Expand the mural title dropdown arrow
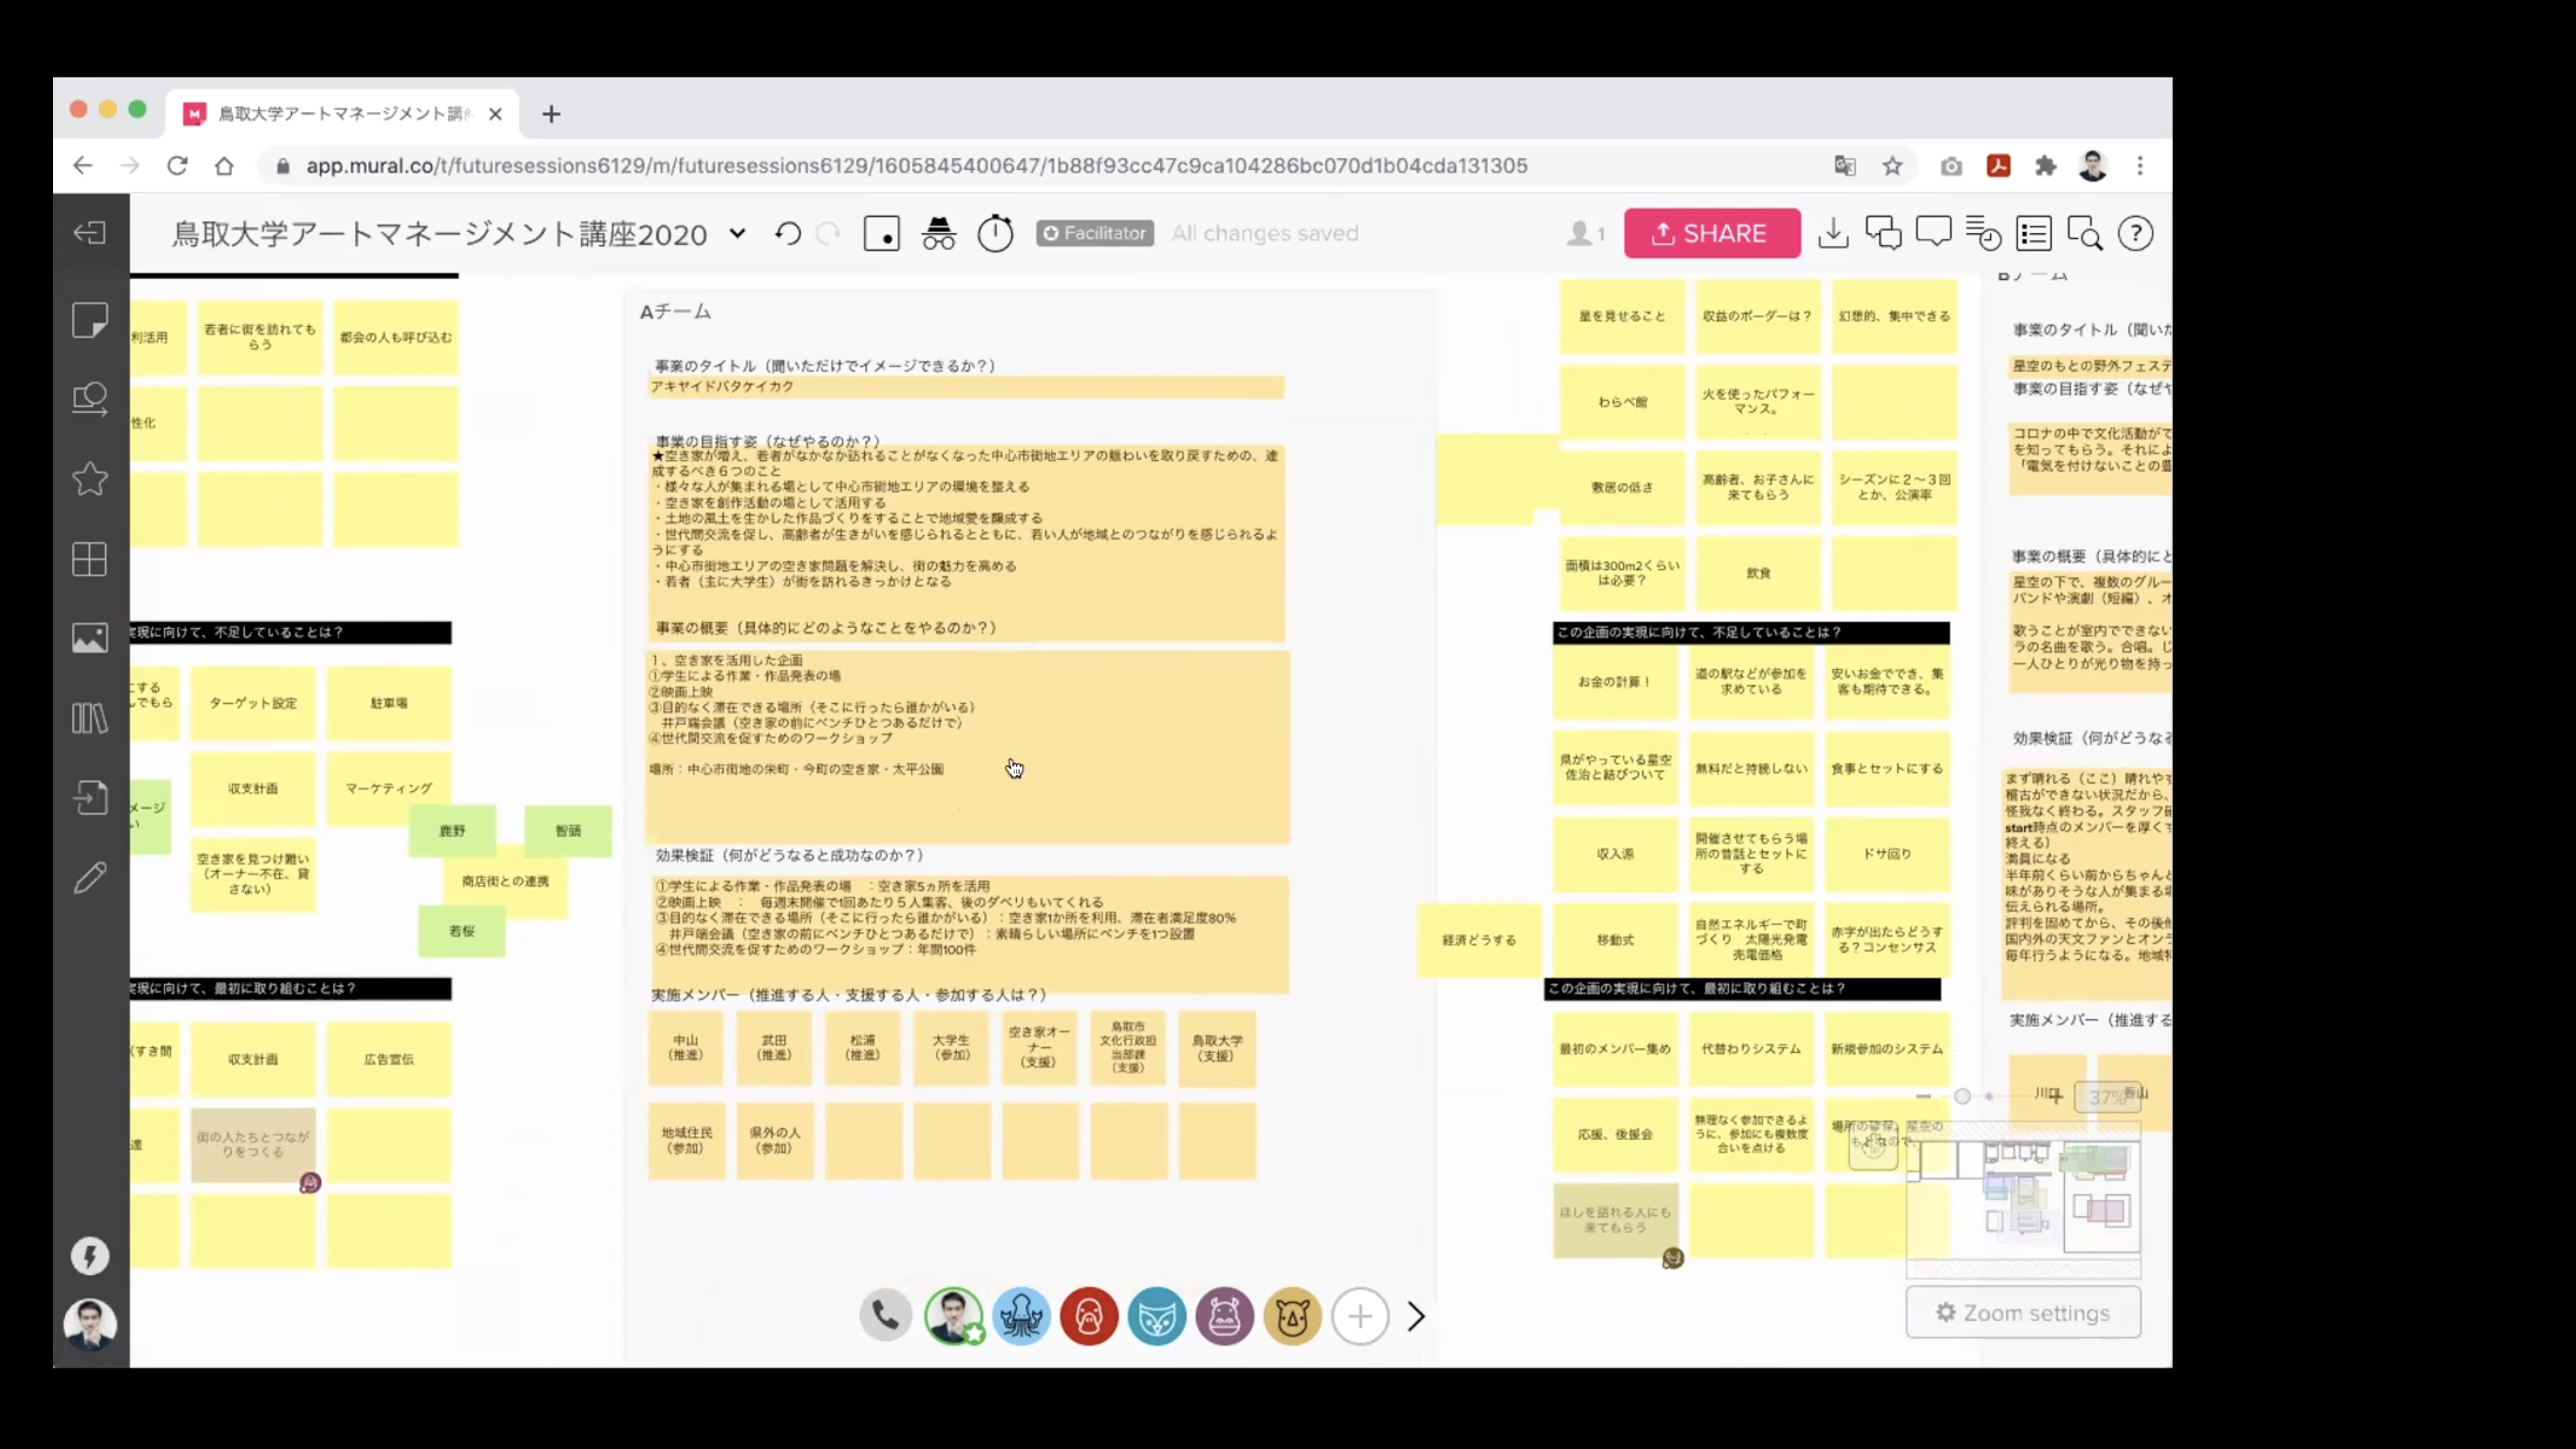Screen dimensions: 2576x1449 [738, 234]
